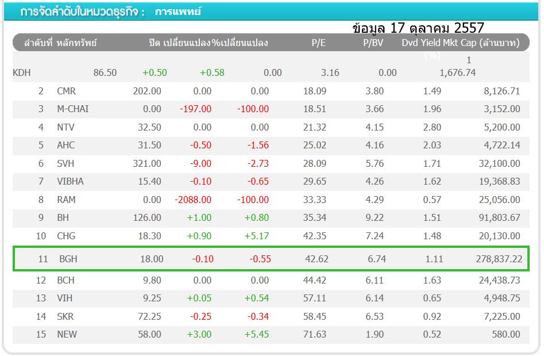
Task: Open the VIBHA stock link
Action: 70,181
